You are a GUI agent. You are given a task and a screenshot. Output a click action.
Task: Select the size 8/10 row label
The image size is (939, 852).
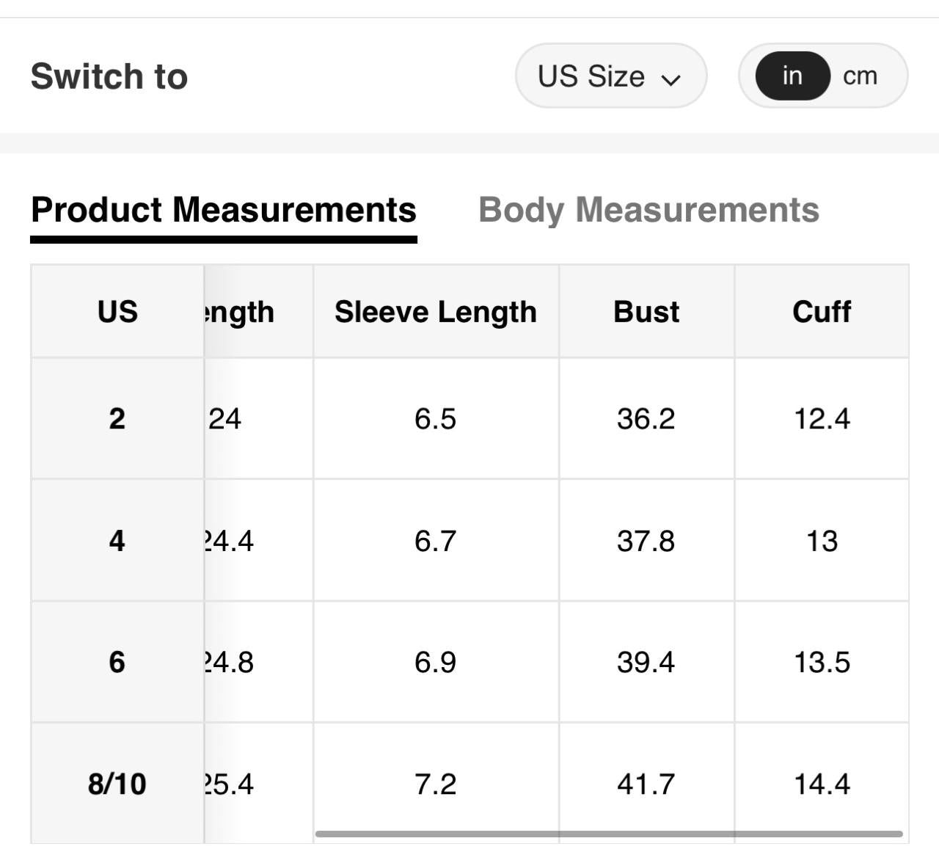pyautogui.click(x=117, y=784)
